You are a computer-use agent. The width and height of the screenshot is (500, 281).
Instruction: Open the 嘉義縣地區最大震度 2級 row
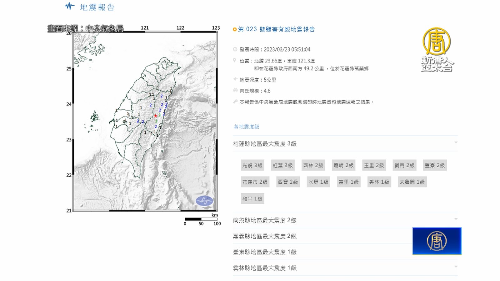(x=265, y=236)
